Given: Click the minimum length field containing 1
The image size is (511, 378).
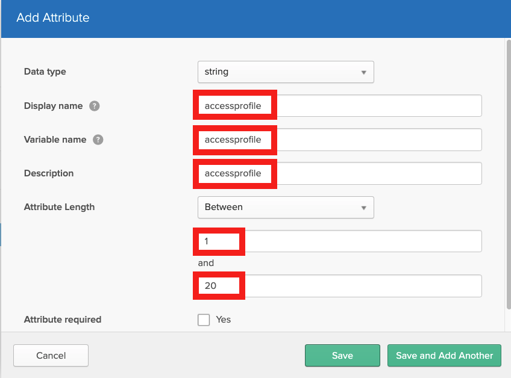Looking at the screenshot, I should click(337, 241).
